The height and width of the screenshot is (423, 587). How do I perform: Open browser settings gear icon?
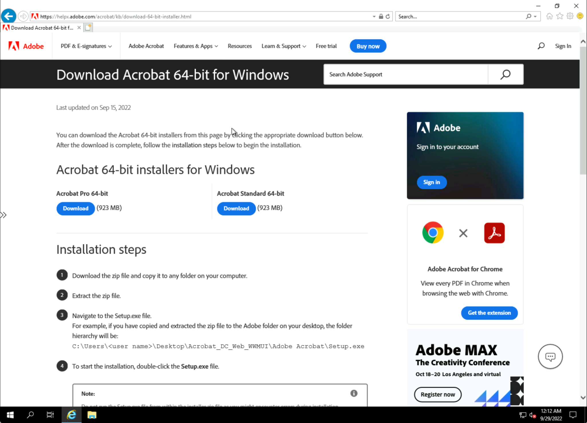coord(570,16)
